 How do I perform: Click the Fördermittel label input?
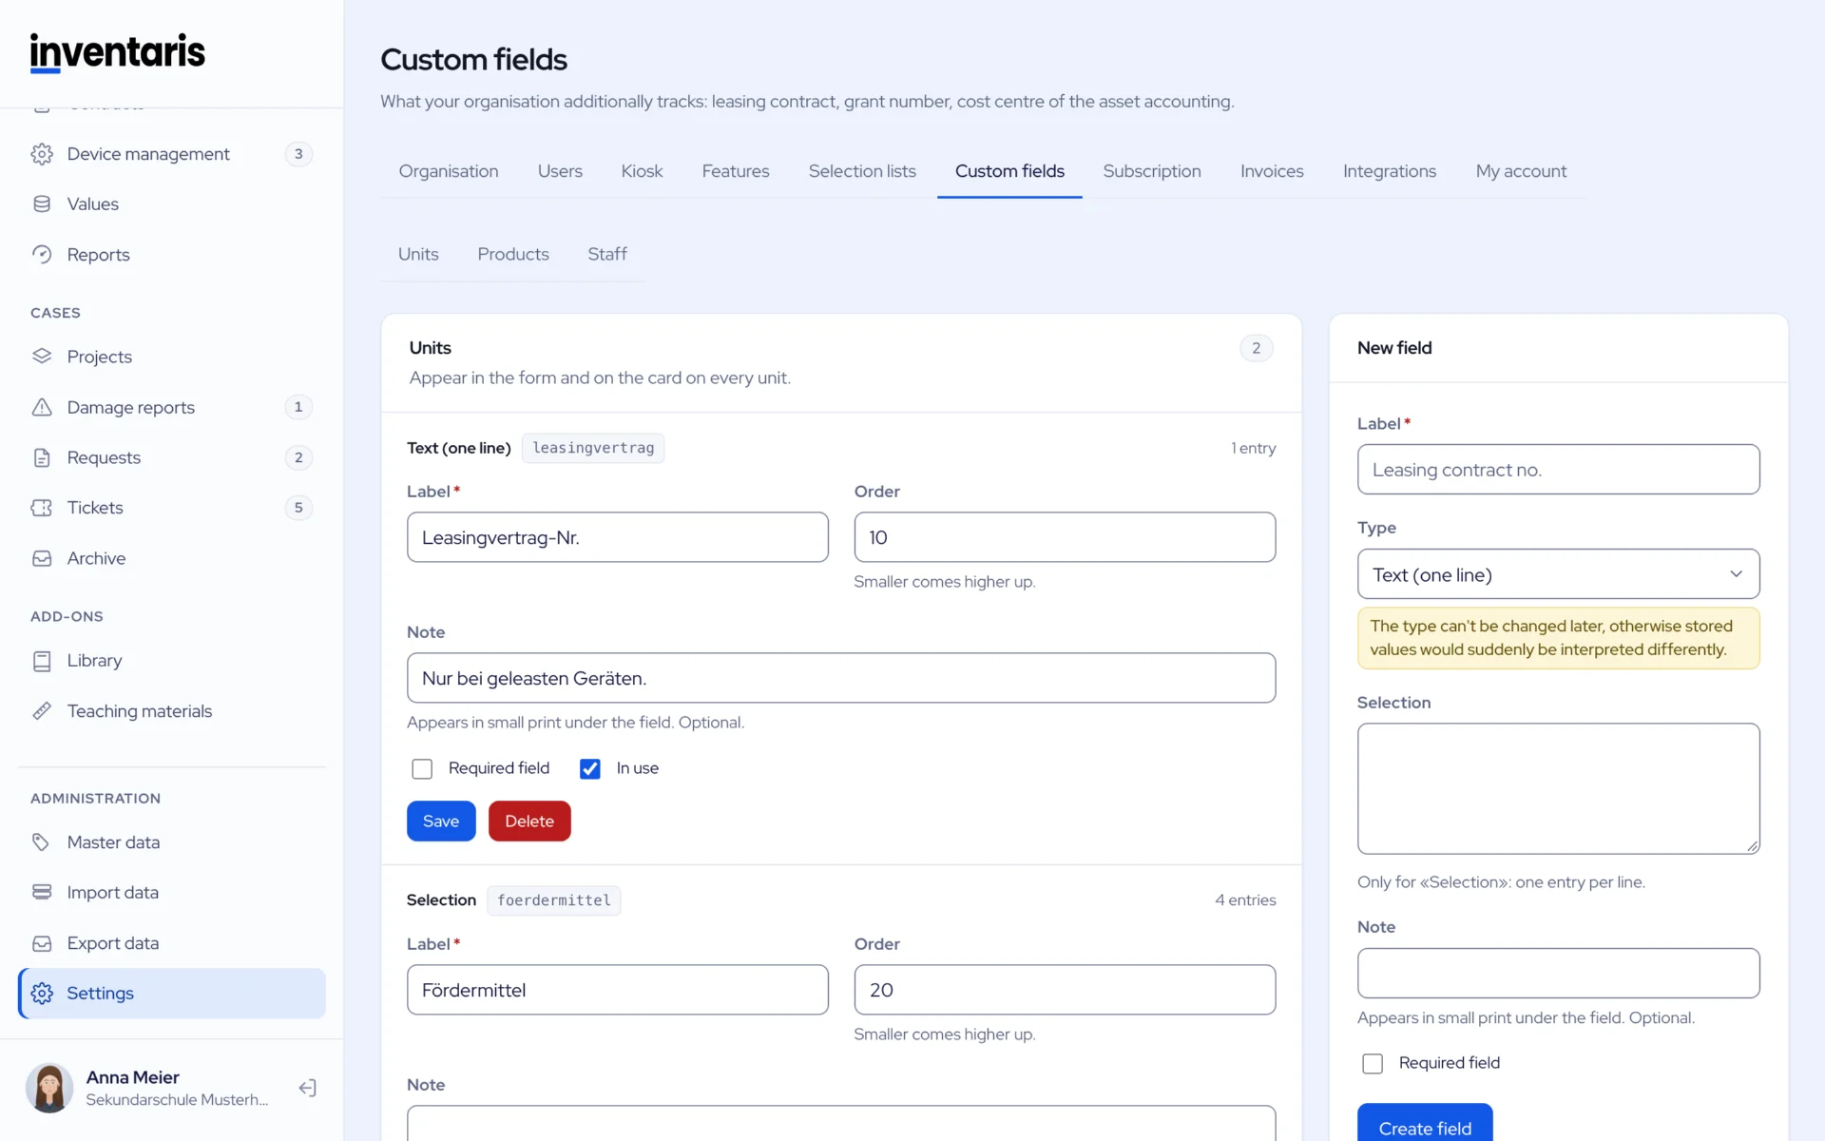(x=618, y=990)
